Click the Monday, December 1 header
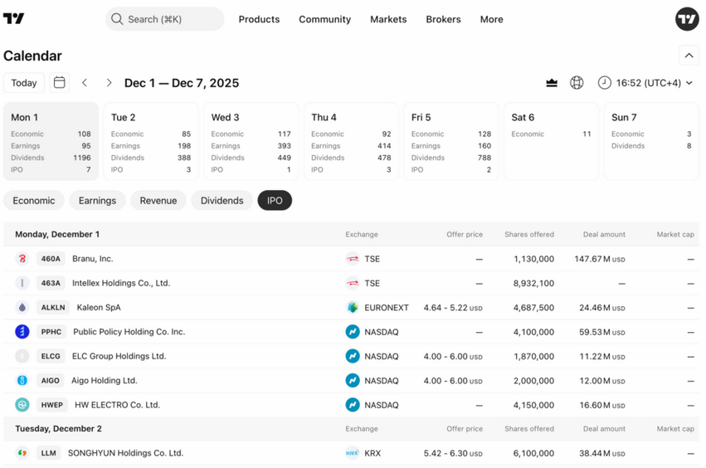This screenshot has height=468, width=706. (x=57, y=234)
